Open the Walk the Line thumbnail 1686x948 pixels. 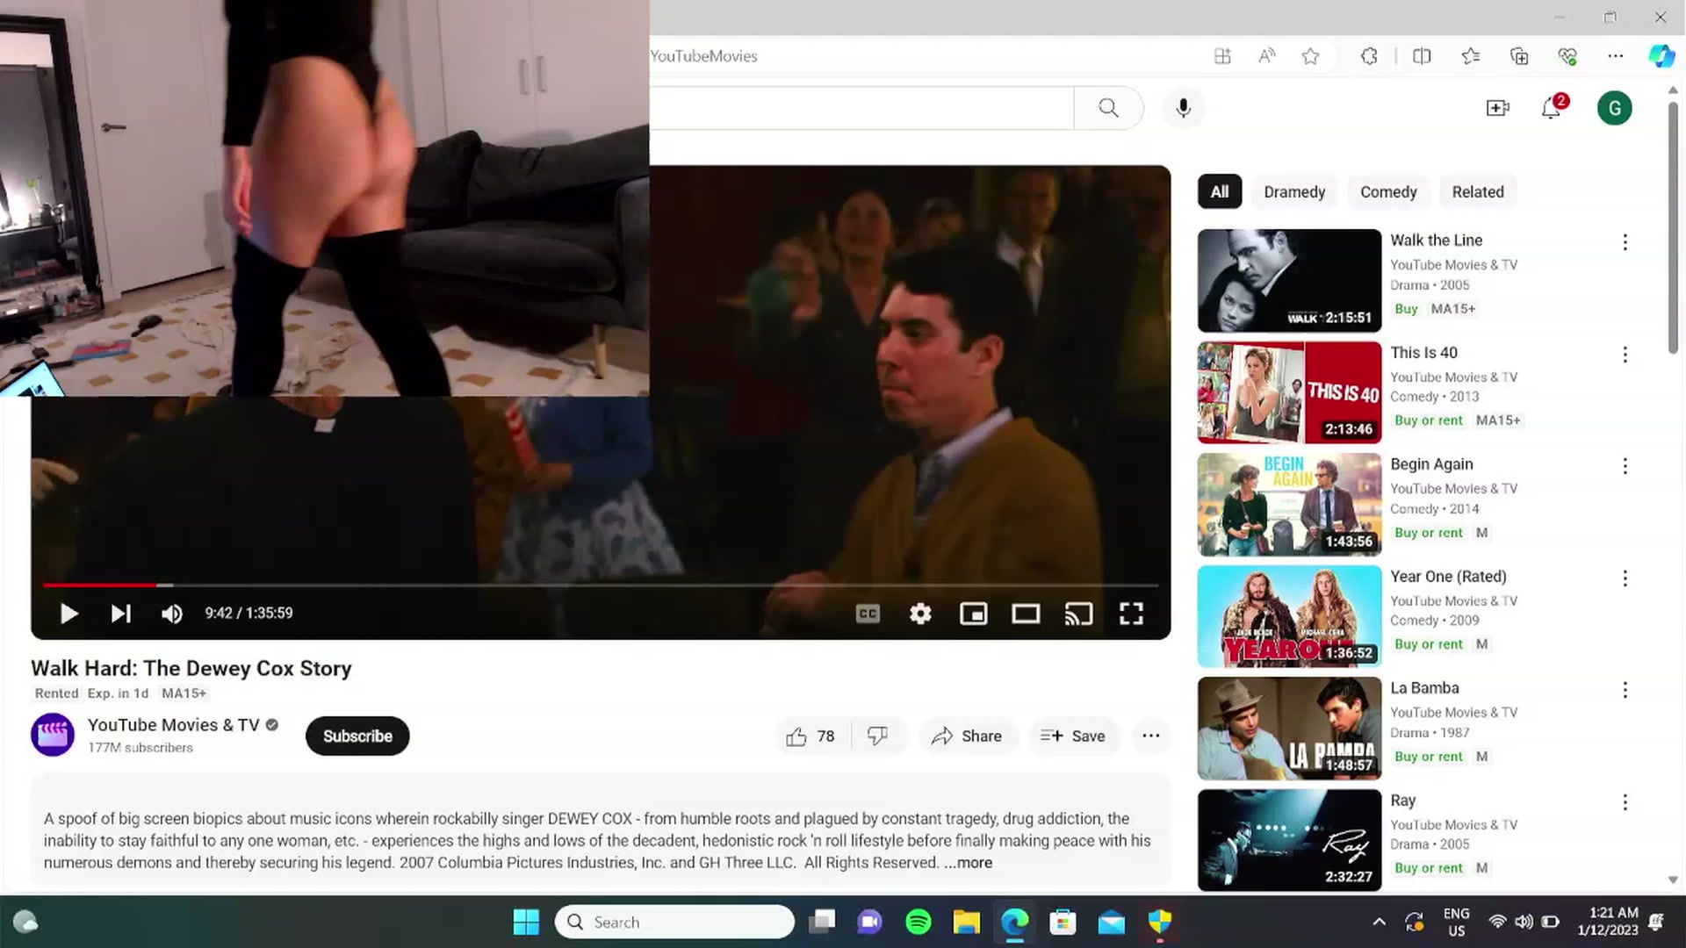click(1289, 281)
